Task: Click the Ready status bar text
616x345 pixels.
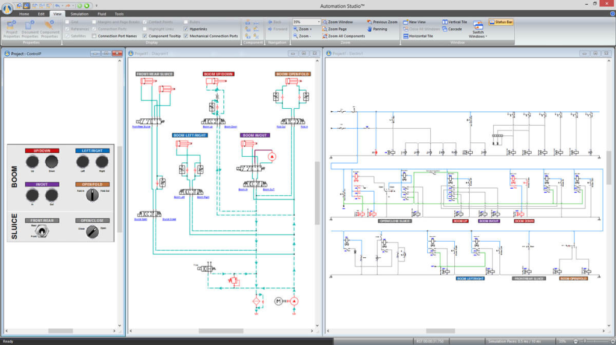Action: 8,341
